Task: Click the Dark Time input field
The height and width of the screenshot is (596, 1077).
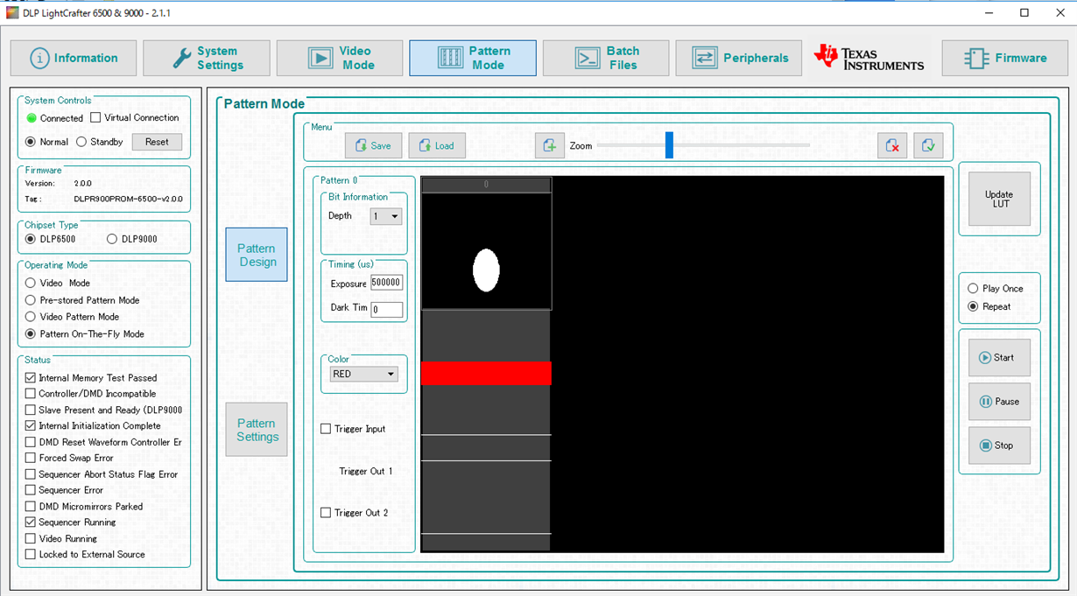Action: [x=387, y=309]
